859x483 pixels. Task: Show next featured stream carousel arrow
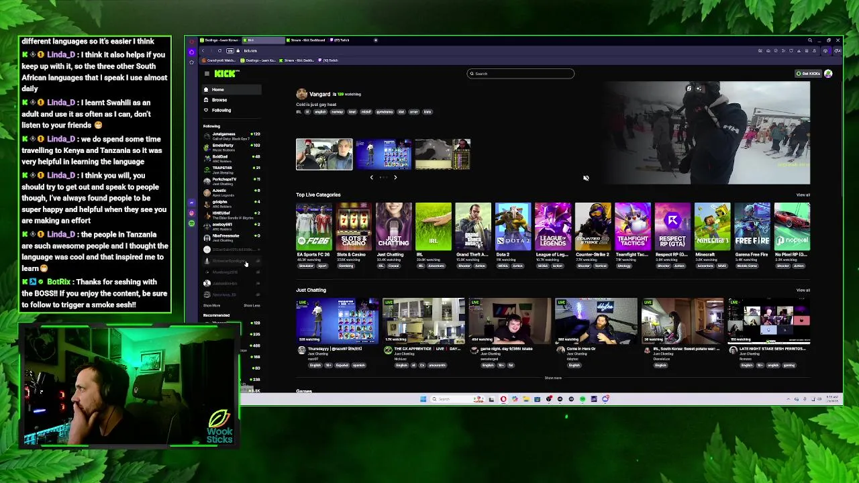(x=395, y=177)
